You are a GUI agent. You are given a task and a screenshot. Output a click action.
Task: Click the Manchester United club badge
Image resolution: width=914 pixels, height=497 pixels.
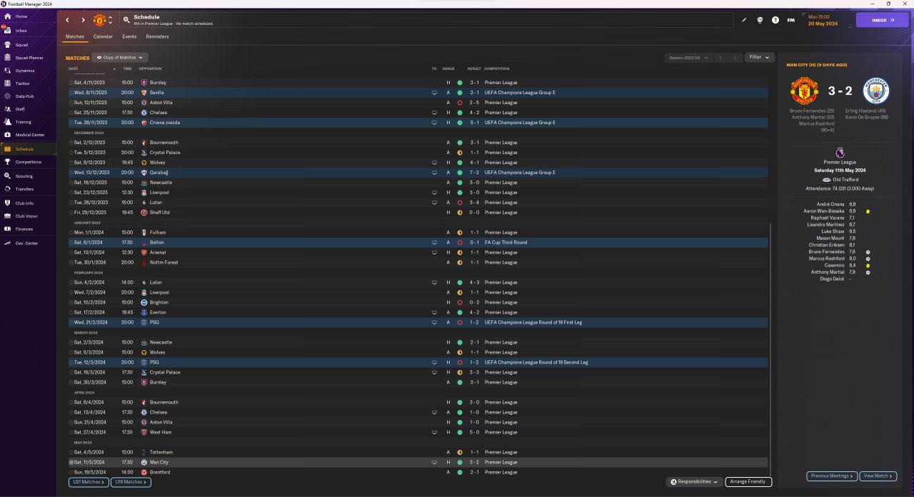point(100,20)
